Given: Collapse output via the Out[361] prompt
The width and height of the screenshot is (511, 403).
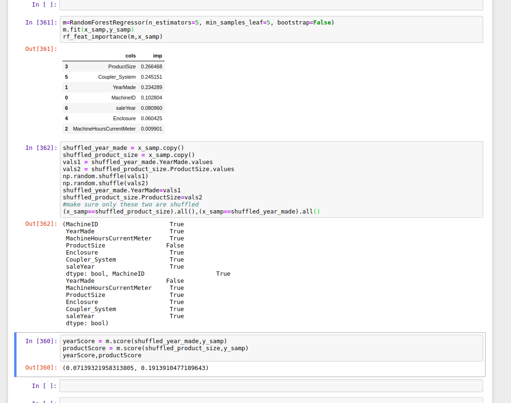Looking at the screenshot, I should coord(41,49).
